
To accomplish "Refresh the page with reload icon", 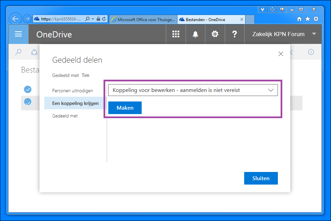I will 104,19.
